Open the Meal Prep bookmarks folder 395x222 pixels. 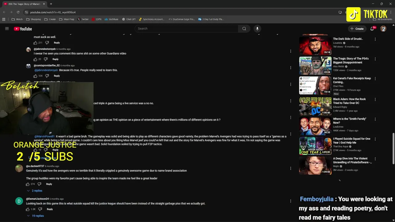pyautogui.click(x=67, y=19)
